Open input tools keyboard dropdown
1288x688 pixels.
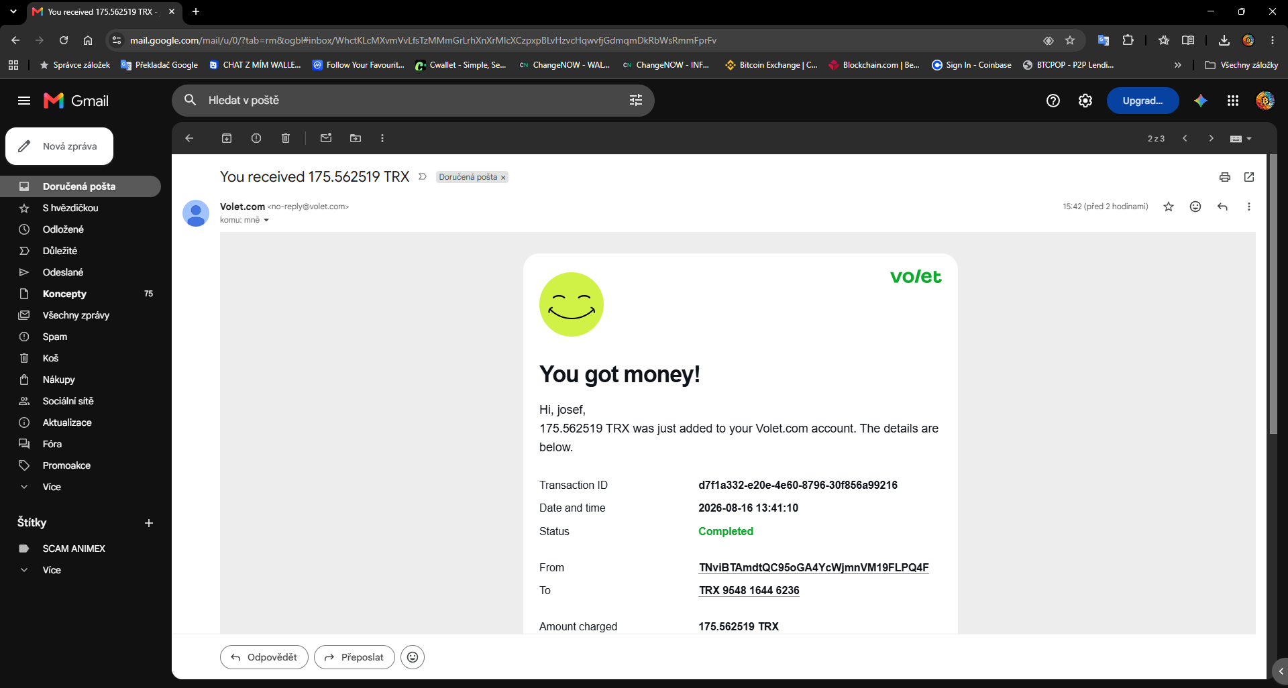[x=1241, y=139]
